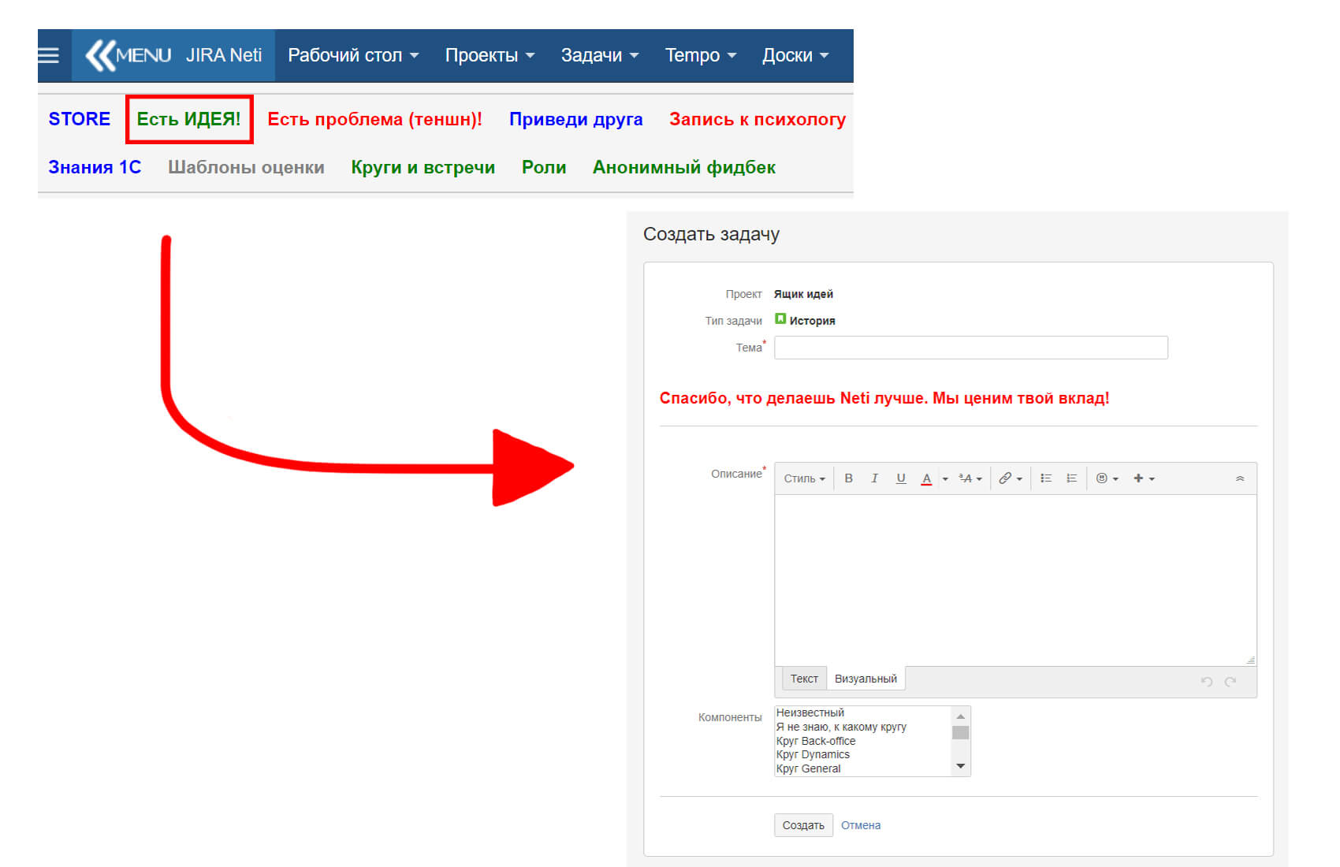Open the Роли link

[544, 167]
